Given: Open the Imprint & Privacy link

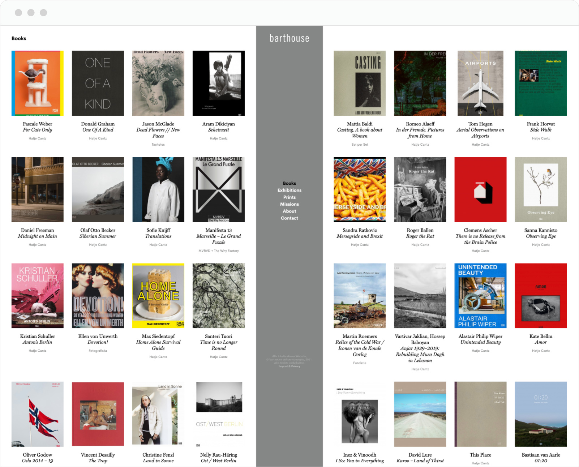Looking at the screenshot, I should tap(289, 366).
